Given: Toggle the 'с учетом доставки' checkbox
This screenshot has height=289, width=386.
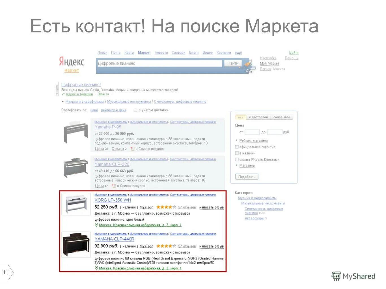Looking at the screenshot, I should click(x=135, y=110).
